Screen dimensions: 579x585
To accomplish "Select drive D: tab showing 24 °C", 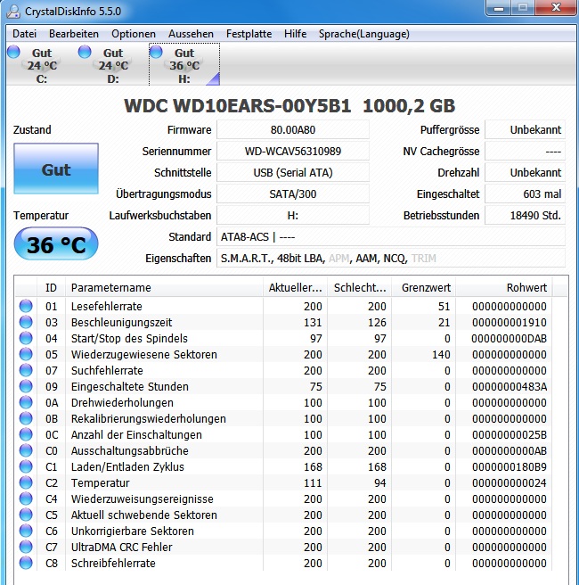I will click(x=113, y=65).
